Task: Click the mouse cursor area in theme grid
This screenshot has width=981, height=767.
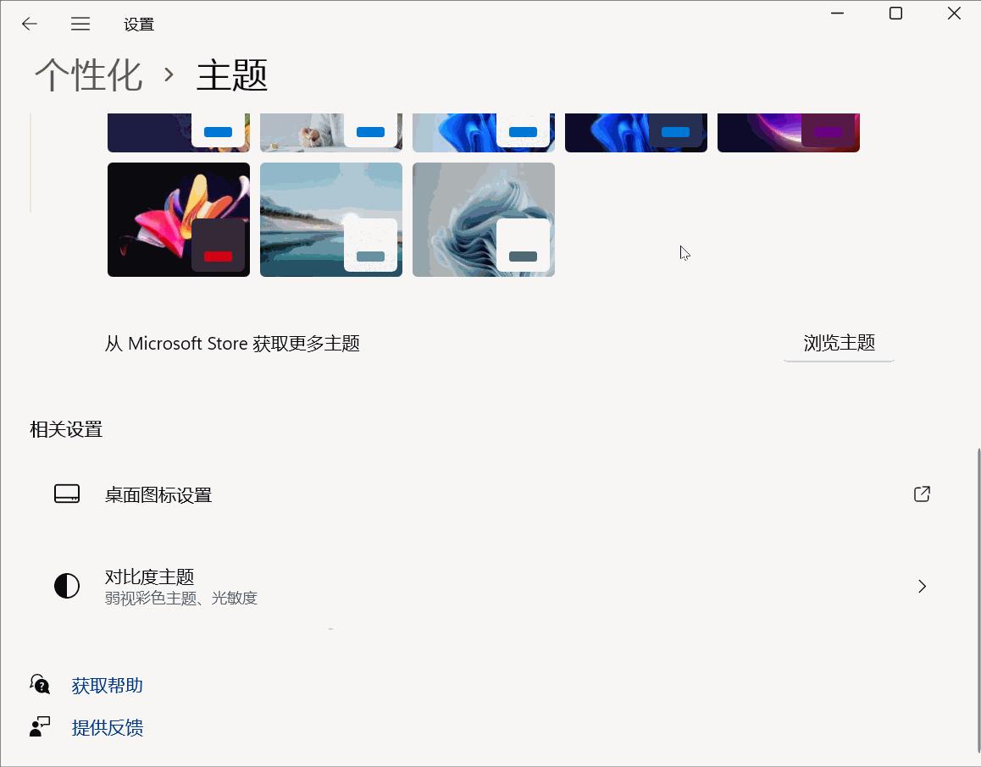Action: [684, 252]
